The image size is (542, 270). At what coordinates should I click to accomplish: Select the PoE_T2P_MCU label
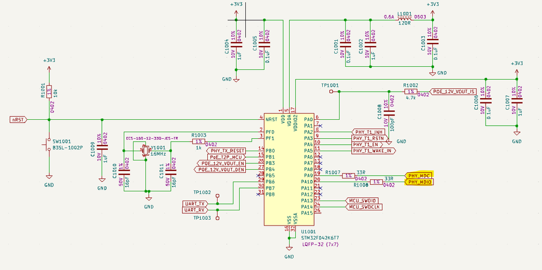click(x=226, y=157)
